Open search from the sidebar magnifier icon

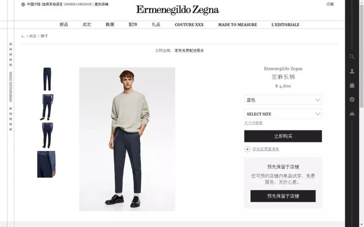pyautogui.click(x=352, y=57)
